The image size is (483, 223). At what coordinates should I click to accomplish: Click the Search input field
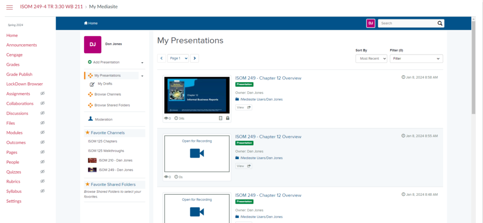click(x=407, y=24)
